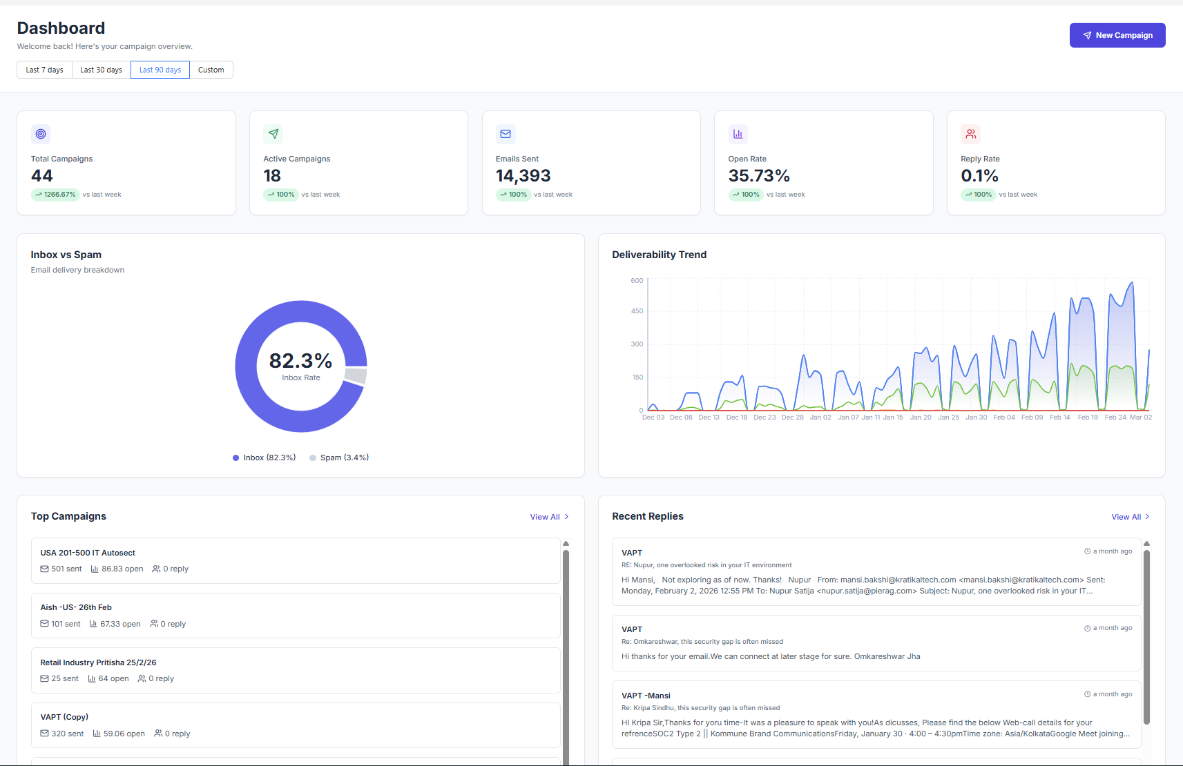The height and width of the screenshot is (766, 1183).
Task: Click the New Campaign button
Action: [x=1117, y=35]
